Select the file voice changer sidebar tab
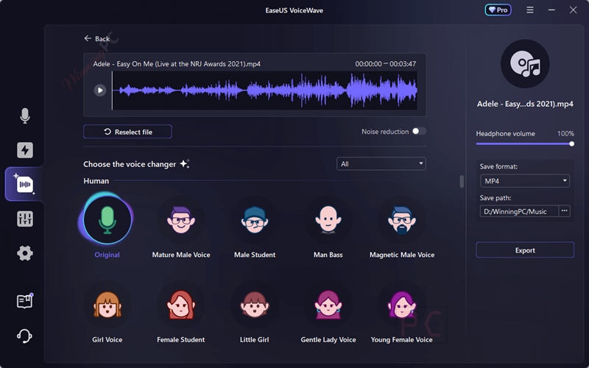Viewport: 589px width, 368px height. coord(25,184)
